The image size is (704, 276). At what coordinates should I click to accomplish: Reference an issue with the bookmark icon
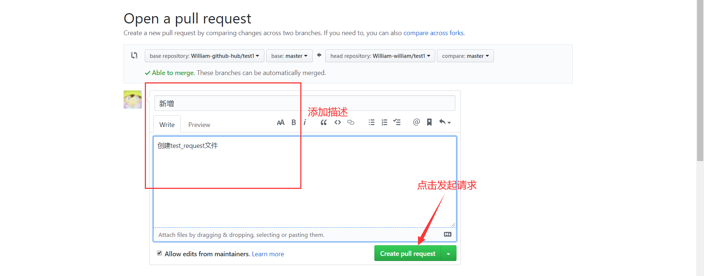click(x=429, y=122)
